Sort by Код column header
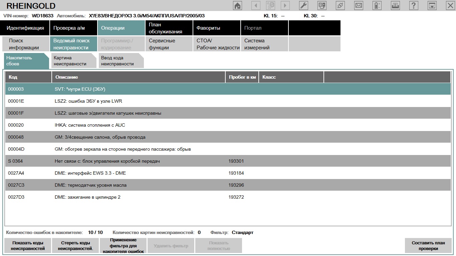 coord(28,77)
